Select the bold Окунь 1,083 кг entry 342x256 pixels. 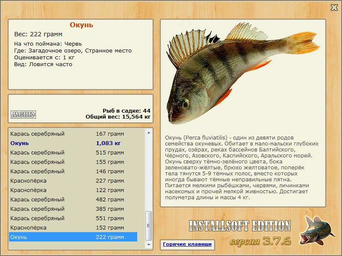point(73,143)
